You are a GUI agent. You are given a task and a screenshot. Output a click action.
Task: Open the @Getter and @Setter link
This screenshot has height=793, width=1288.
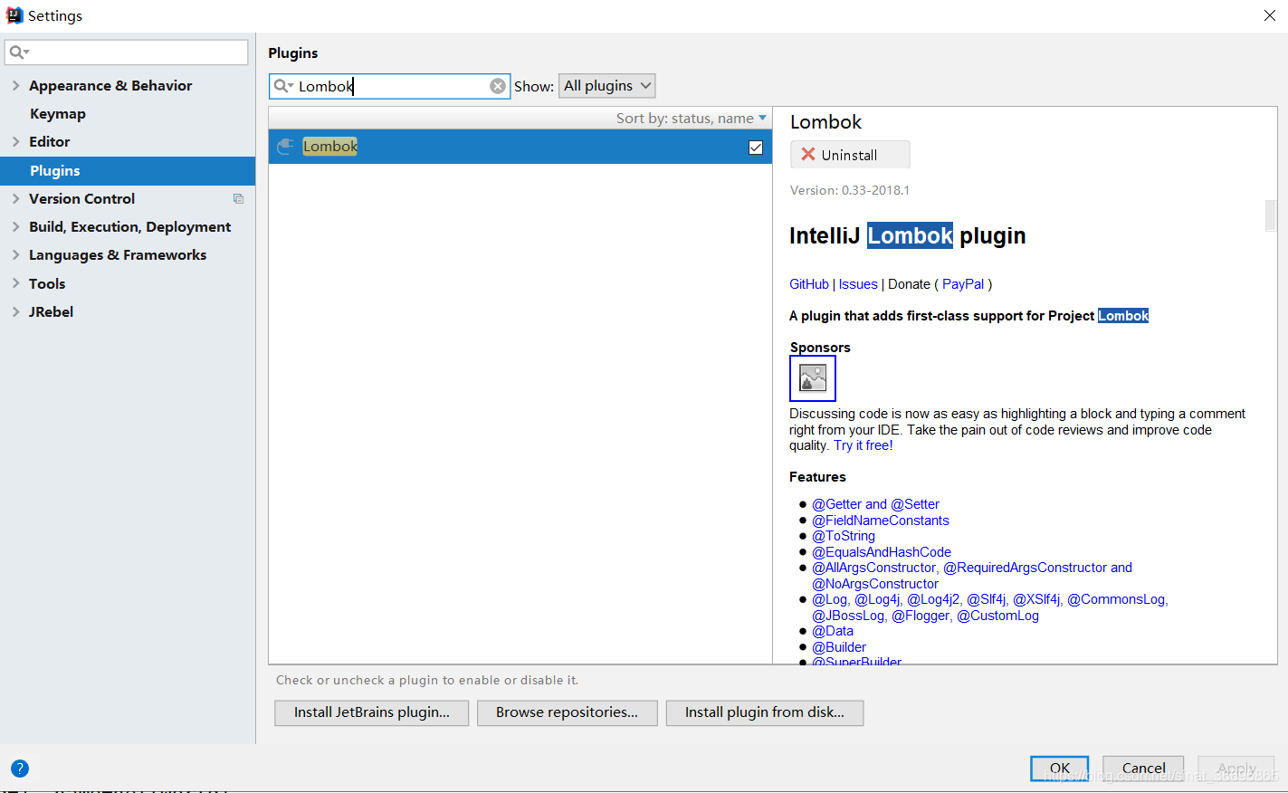click(x=875, y=504)
